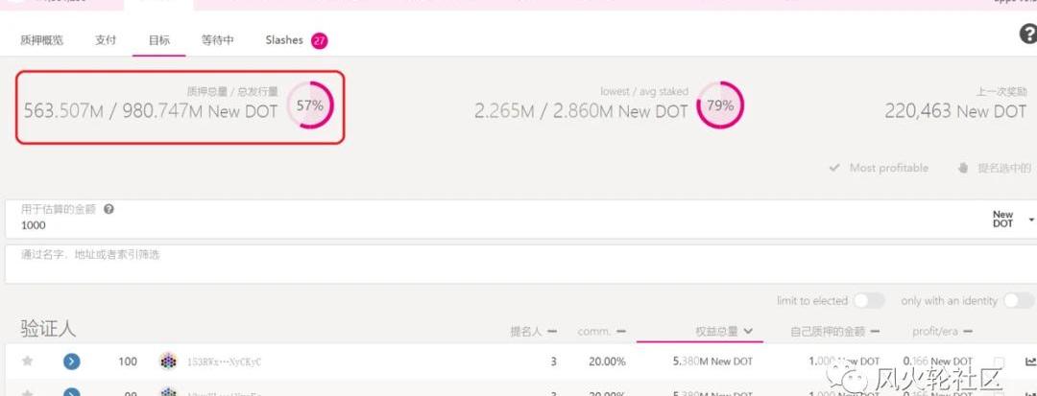
Task: Open the help question mark icon
Action: (1026, 35)
